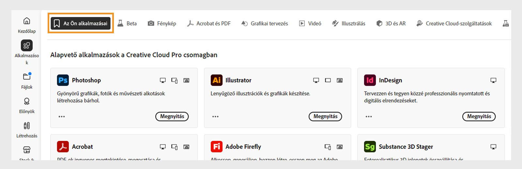Click InDesign description Tervezzen és tegyen közzé

click(x=427, y=97)
